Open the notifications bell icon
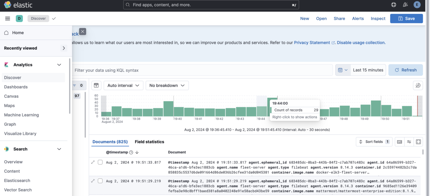 click(405, 5)
